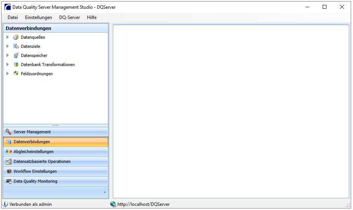
Task: Open the DQ-Server menu
Action: [x=70, y=17]
